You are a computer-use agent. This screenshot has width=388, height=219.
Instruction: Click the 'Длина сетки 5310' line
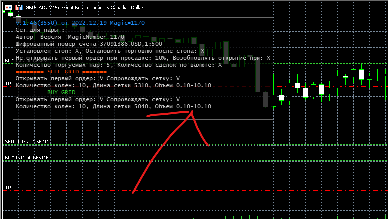114,85
